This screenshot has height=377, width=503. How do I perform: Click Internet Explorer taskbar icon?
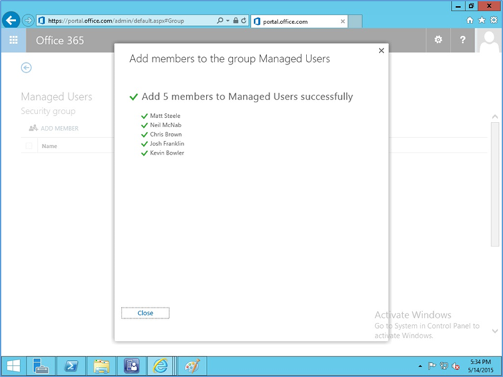[160, 366]
